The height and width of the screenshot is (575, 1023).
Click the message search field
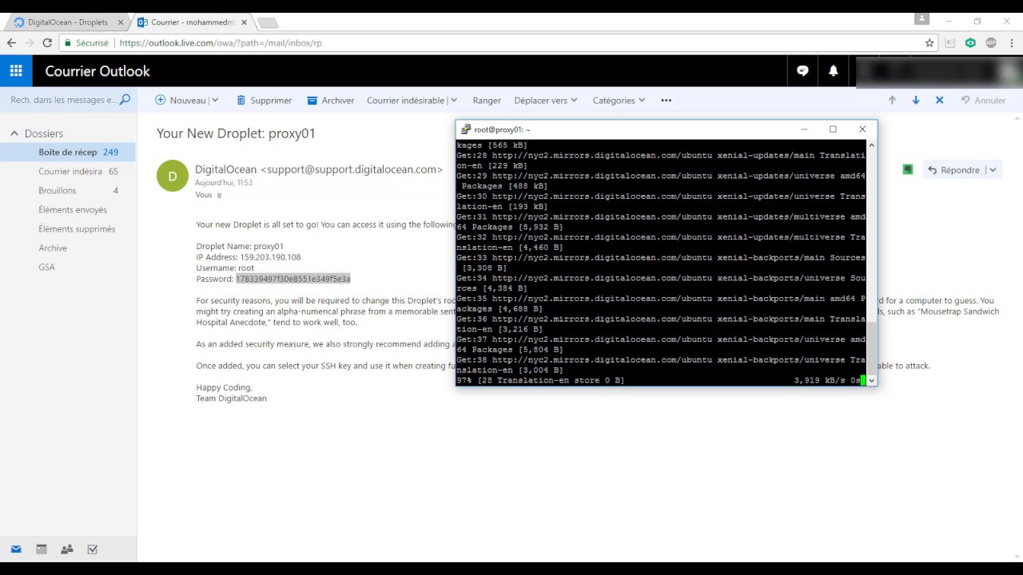pyautogui.click(x=63, y=100)
